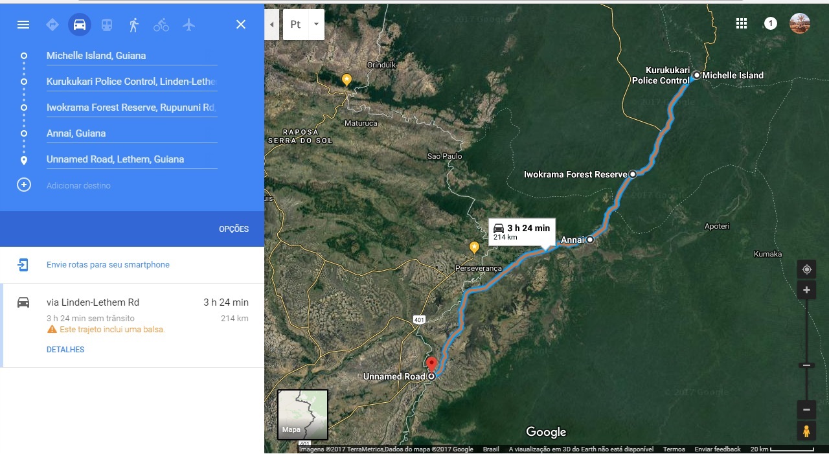Open the Pt language dropdown arrow
This screenshot has height=454, width=829.
tap(316, 25)
